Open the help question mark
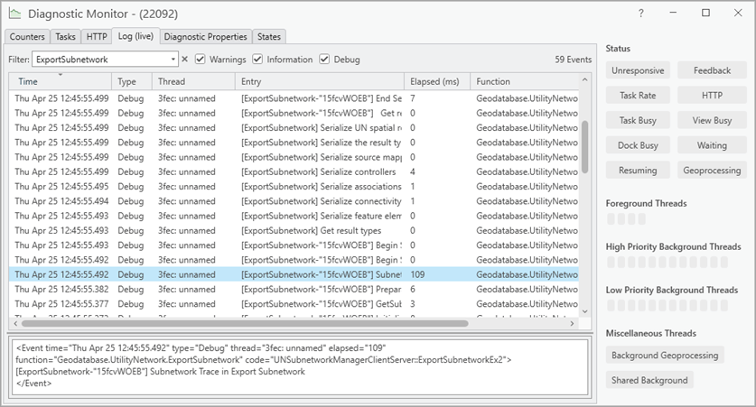 640,14
